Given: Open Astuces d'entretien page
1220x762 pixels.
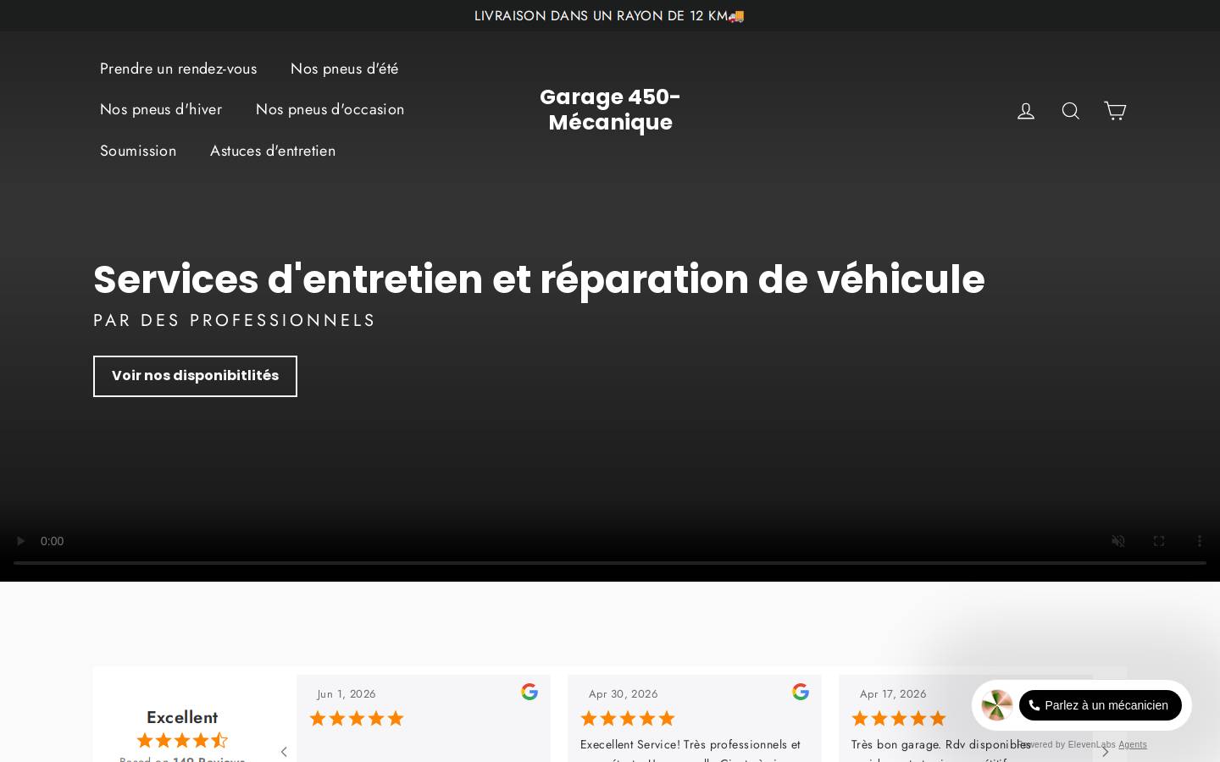Looking at the screenshot, I should click(273, 151).
